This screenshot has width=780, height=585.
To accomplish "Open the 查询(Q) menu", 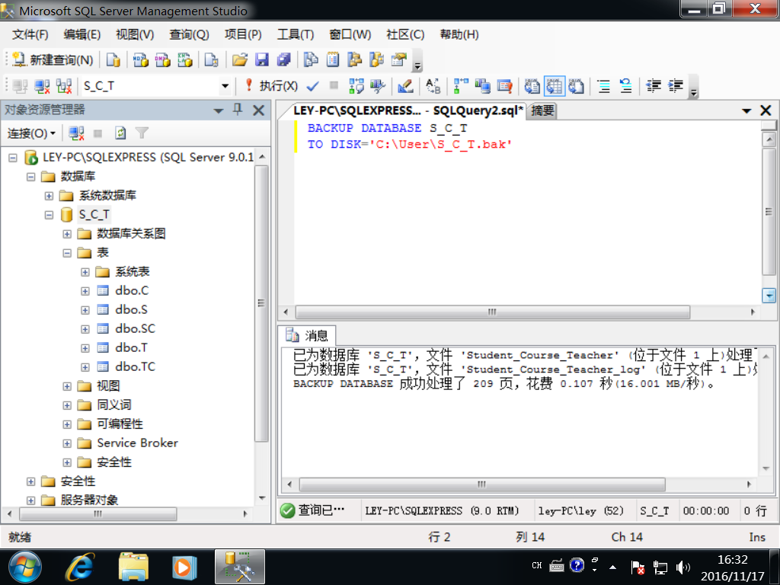I will pyautogui.click(x=189, y=34).
